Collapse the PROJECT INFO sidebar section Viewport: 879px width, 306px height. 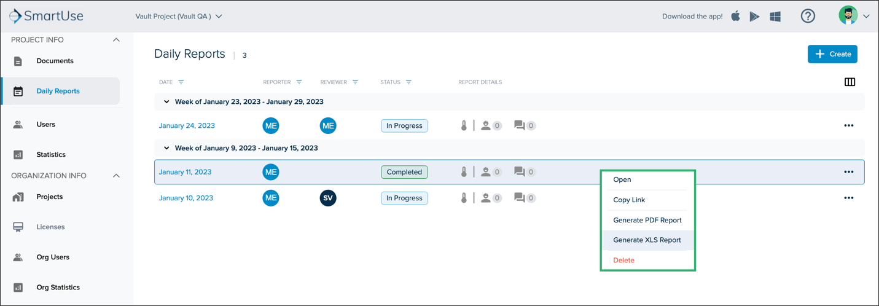116,40
